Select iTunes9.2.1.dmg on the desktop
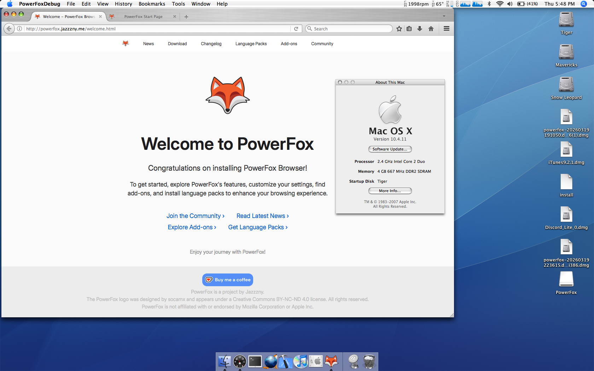The height and width of the screenshot is (371, 594). (566, 153)
